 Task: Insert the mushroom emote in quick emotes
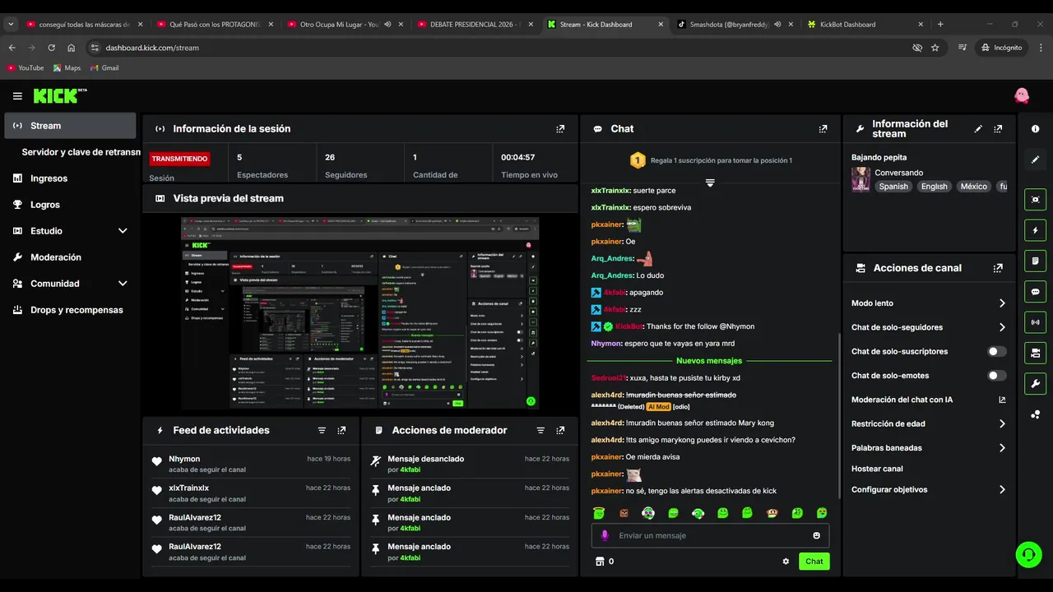pos(772,513)
